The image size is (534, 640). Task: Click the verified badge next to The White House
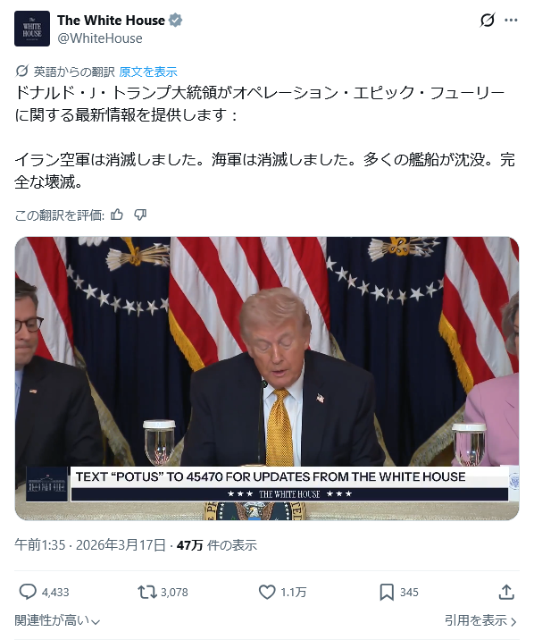[175, 20]
